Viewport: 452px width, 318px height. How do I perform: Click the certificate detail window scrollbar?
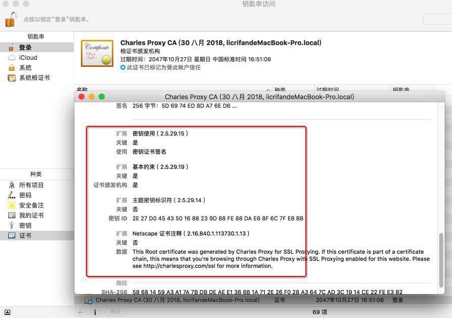(441, 260)
